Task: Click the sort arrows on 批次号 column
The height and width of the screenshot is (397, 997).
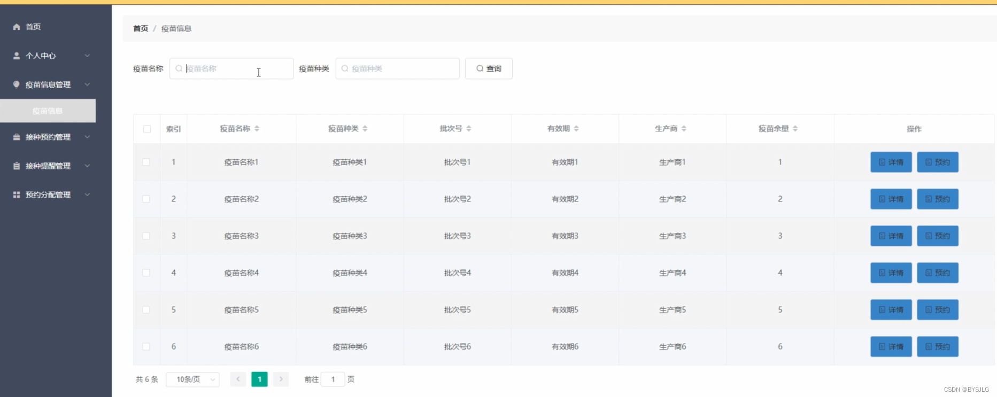Action: (x=469, y=129)
